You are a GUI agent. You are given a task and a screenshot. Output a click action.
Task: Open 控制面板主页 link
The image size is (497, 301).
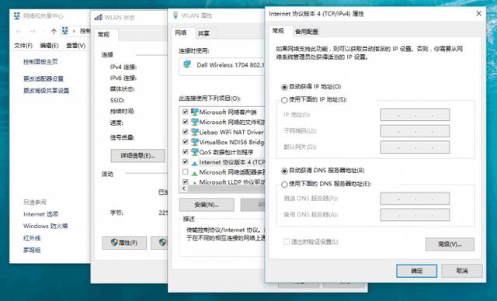(x=40, y=62)
